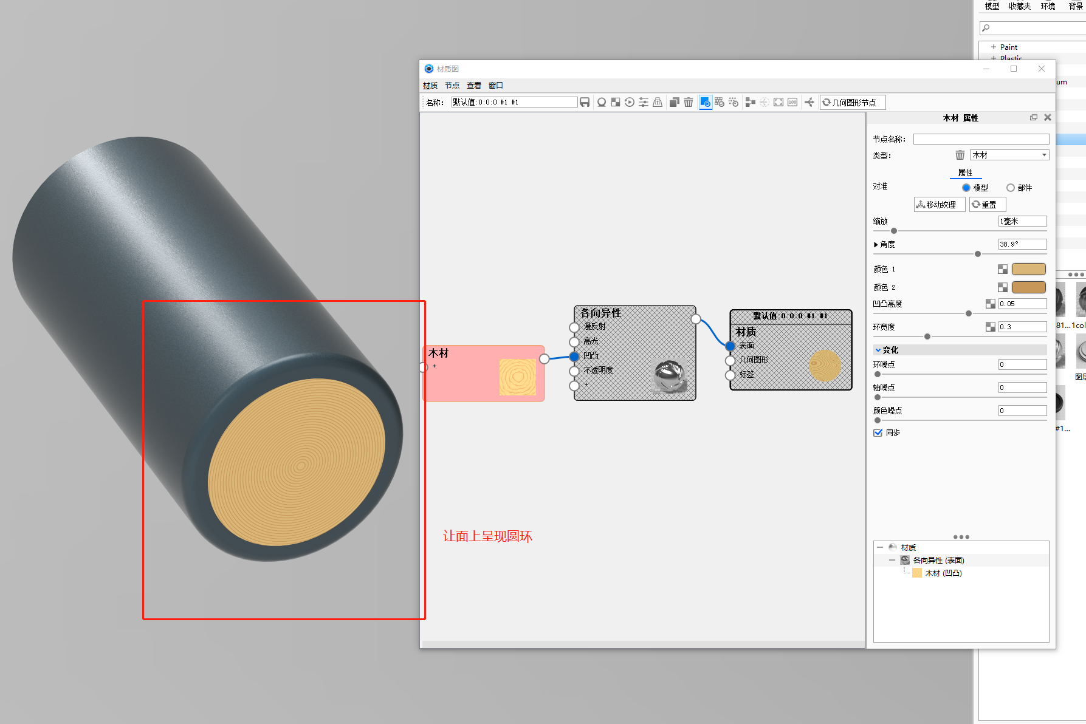This screenshot has width=1086, height=724.
Task: Expand the 角度 disclosure triangle
Action: [876, 244]
